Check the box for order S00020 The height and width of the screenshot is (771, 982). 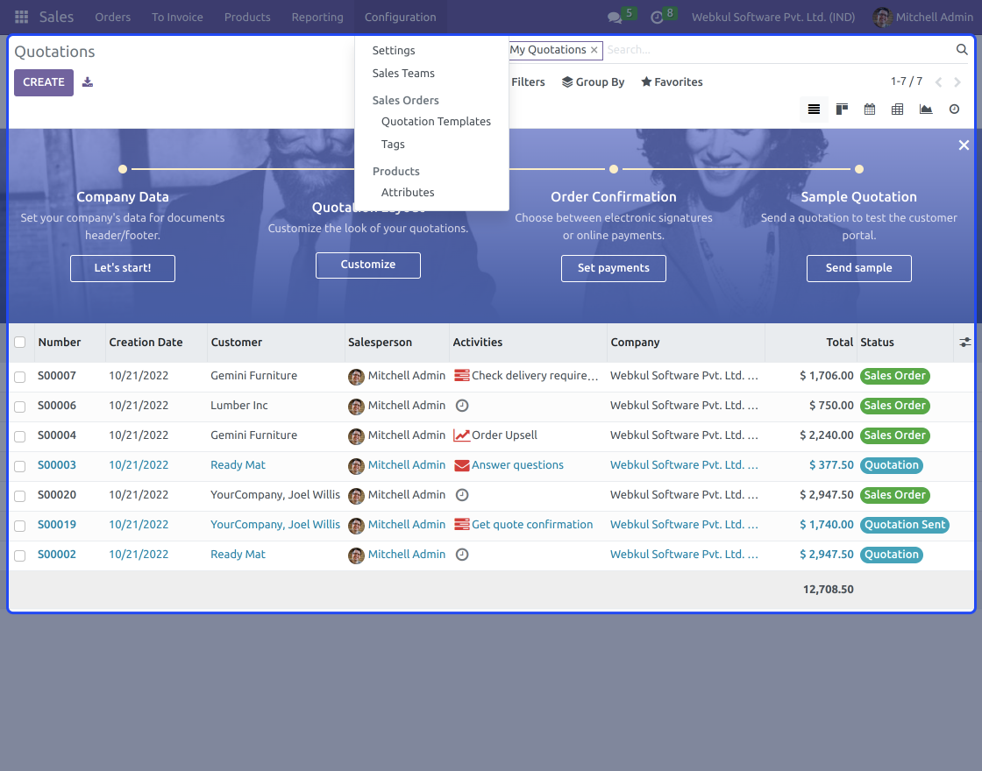pos(20,496)
